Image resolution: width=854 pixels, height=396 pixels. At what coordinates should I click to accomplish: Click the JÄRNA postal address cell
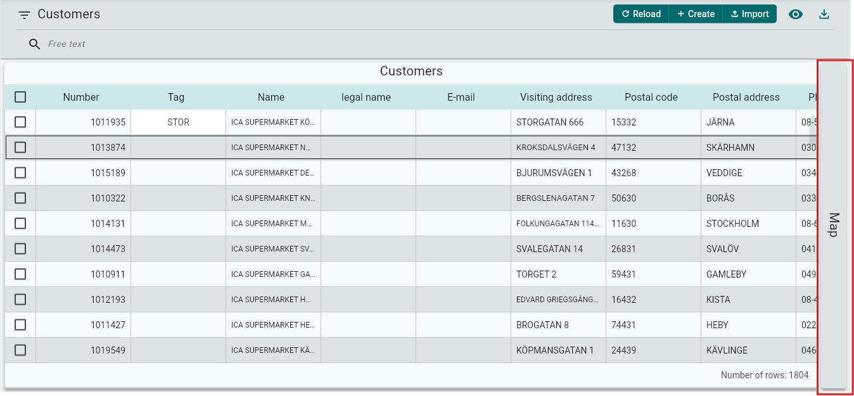[x=748, y=122]
